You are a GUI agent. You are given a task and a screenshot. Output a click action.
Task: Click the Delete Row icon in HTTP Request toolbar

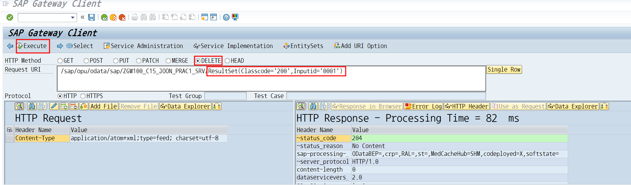tap(74, 106)
